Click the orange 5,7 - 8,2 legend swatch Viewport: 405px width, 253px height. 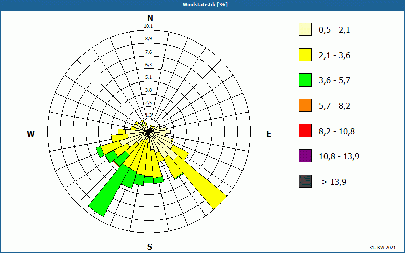point(305,105)
